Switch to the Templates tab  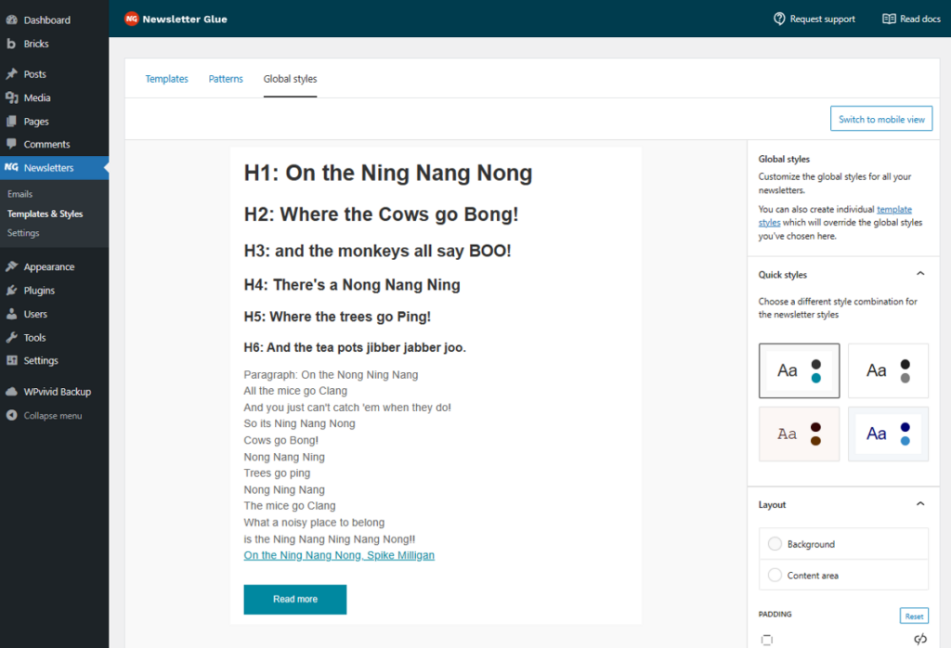pos(166,79)
